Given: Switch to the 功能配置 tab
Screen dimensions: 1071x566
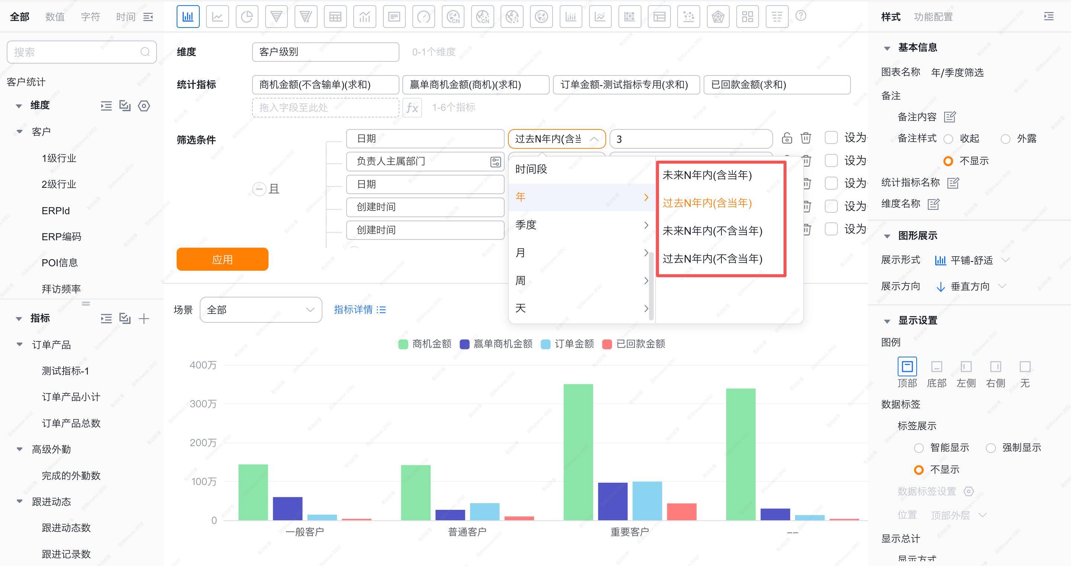Looking at the screenshot, I should tap(933, 17).
